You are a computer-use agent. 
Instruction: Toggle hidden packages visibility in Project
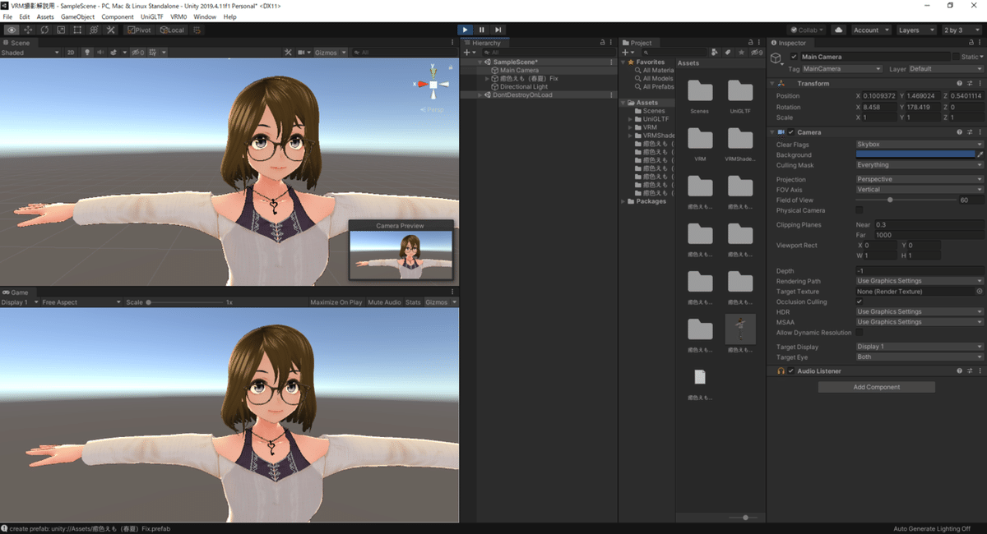(757, 53)
